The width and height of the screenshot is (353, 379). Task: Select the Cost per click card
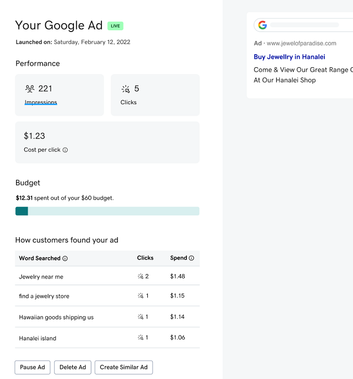coord(107,142)
